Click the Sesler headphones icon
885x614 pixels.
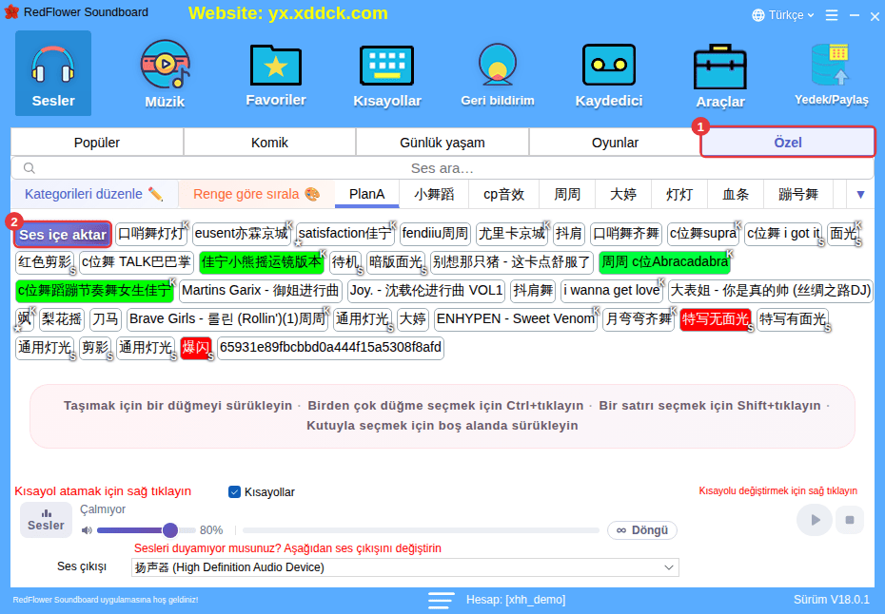click(53, 66)
